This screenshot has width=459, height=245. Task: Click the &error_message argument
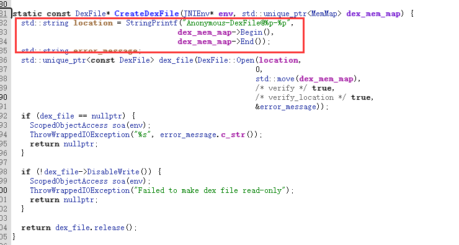pos(286,107)
